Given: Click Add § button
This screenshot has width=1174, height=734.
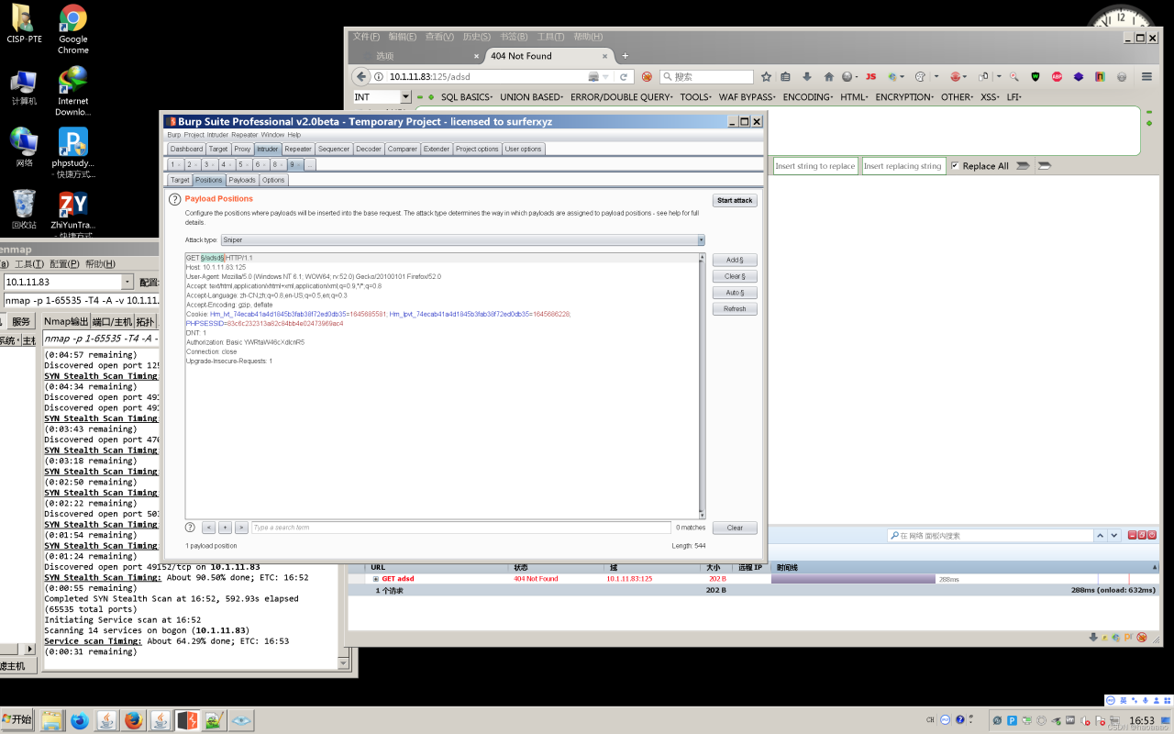Looking at the screenshot, I should point(735,260).
